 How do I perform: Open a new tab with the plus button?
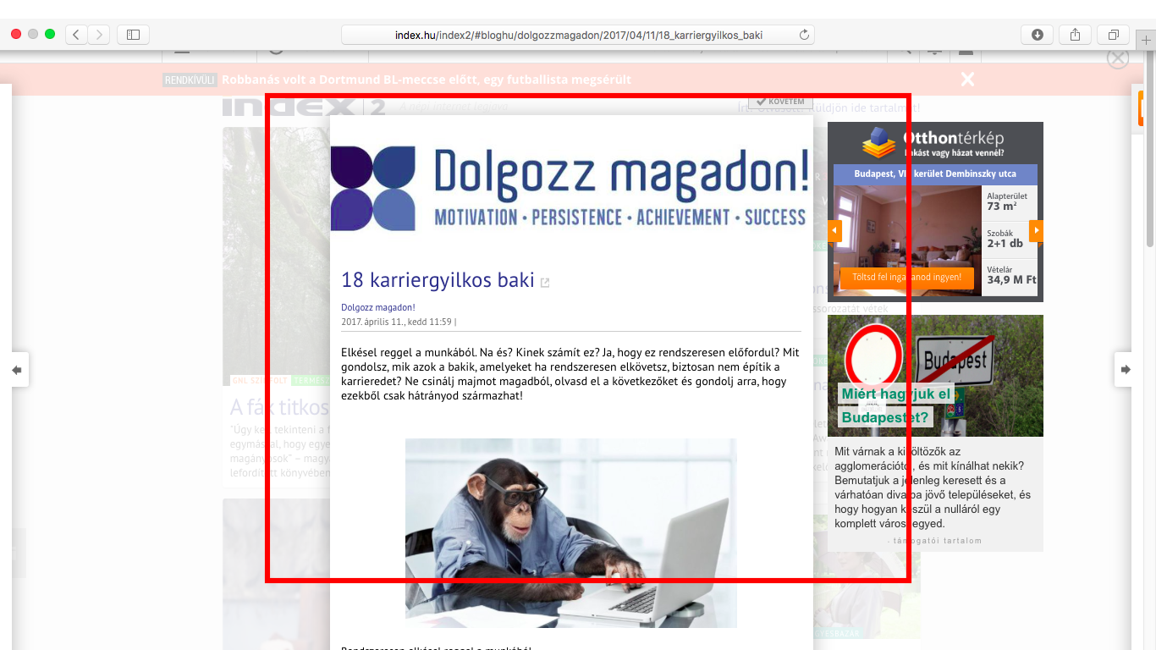[1146, 38]
